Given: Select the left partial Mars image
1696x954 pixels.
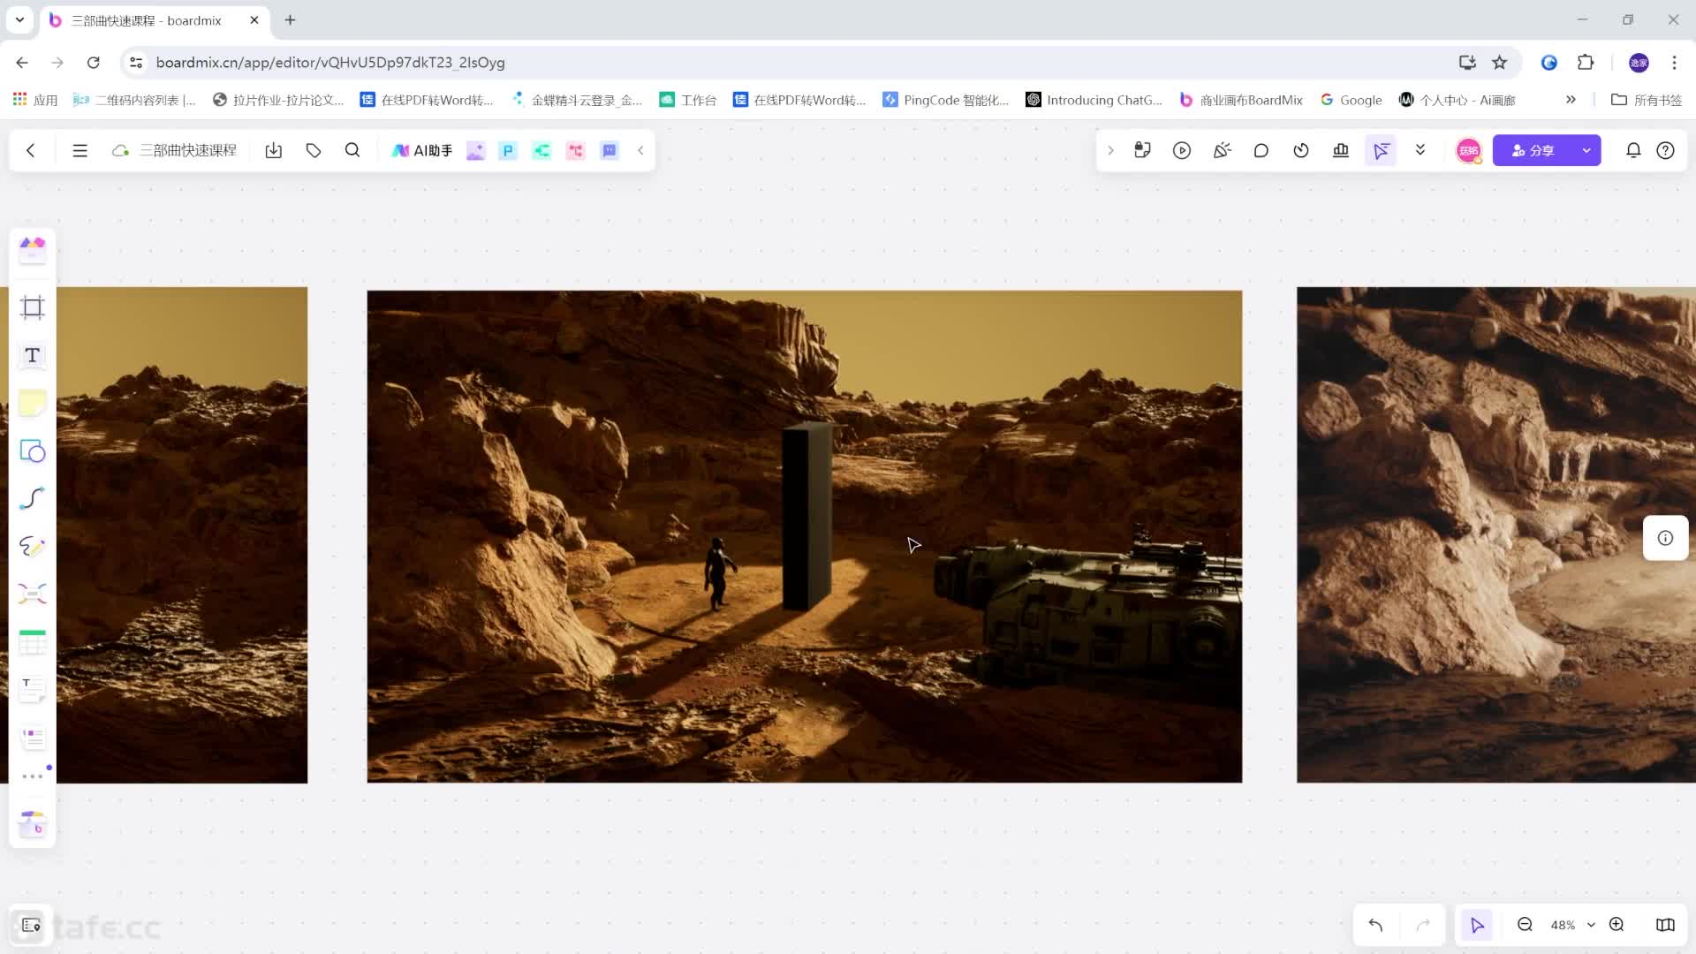Looking at the screenshot, I should (182, 534).
